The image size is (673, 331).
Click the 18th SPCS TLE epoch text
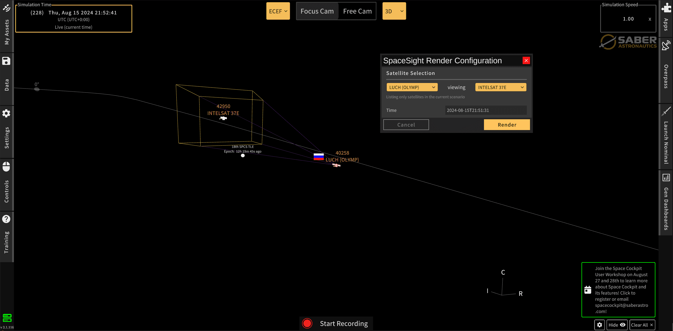pyautogui.click(x=243, y=149)
